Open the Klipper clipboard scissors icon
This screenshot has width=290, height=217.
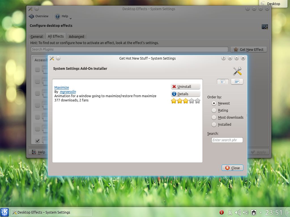(x=230, y=212)
